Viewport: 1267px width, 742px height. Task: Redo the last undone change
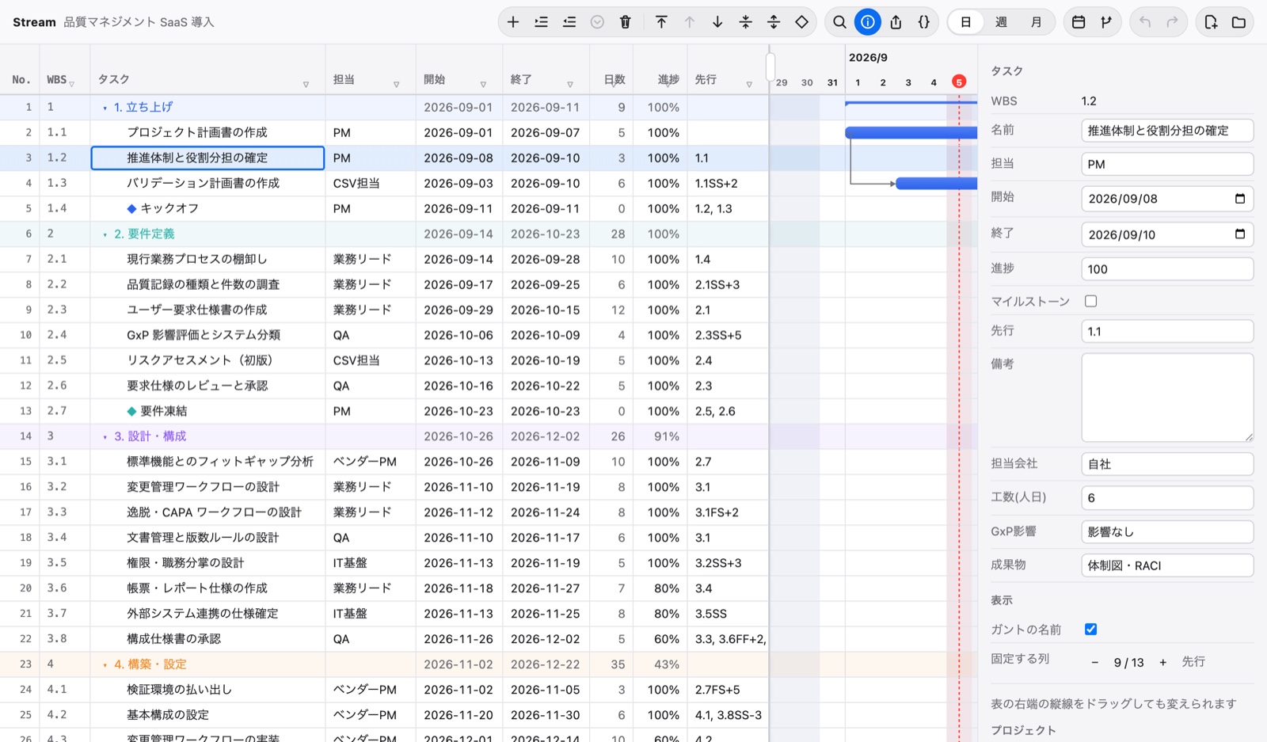[x=1172, y=22]
